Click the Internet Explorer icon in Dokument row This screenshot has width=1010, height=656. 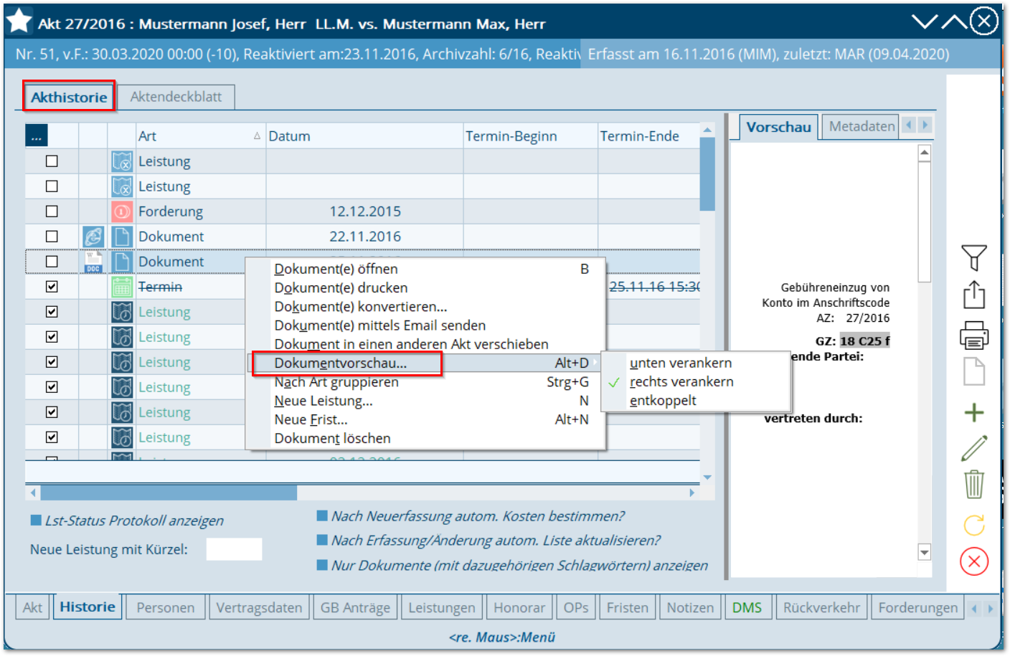click(x=93, y=237)
